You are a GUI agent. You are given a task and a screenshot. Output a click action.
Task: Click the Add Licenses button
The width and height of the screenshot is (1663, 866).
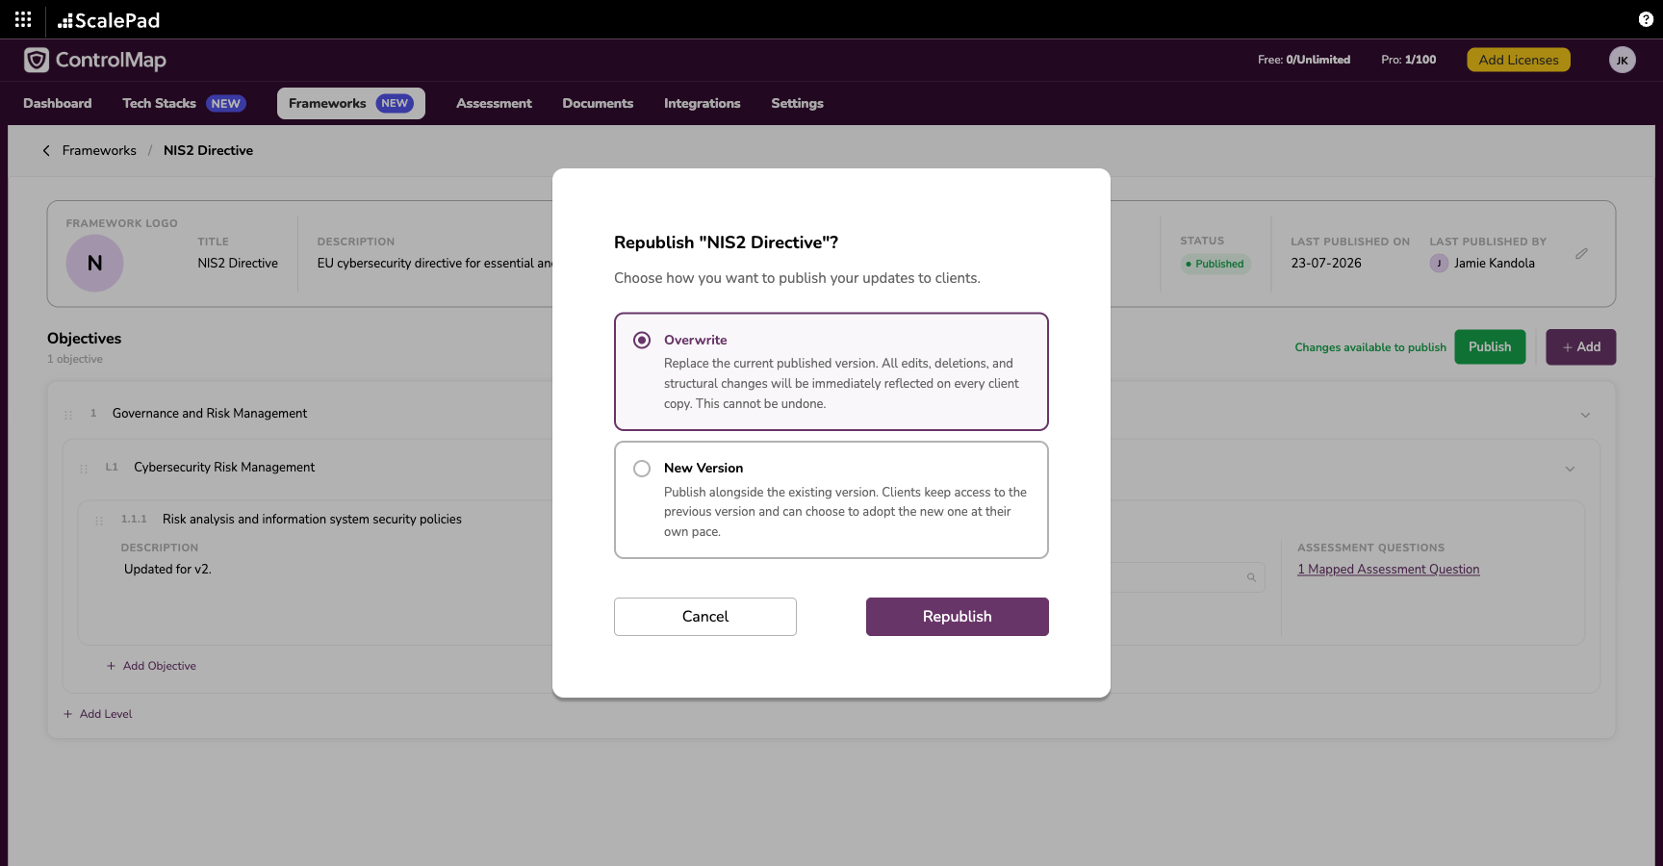point(1519,60)
